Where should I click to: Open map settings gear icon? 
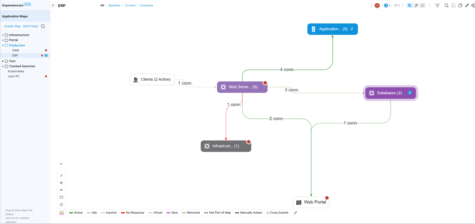click(61, 205)
